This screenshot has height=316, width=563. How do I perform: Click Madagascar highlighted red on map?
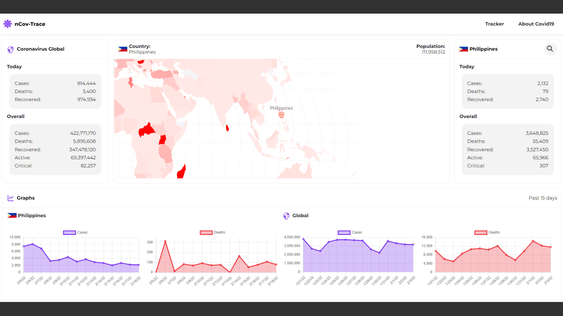pyautogui.click(x=181, y=172)
